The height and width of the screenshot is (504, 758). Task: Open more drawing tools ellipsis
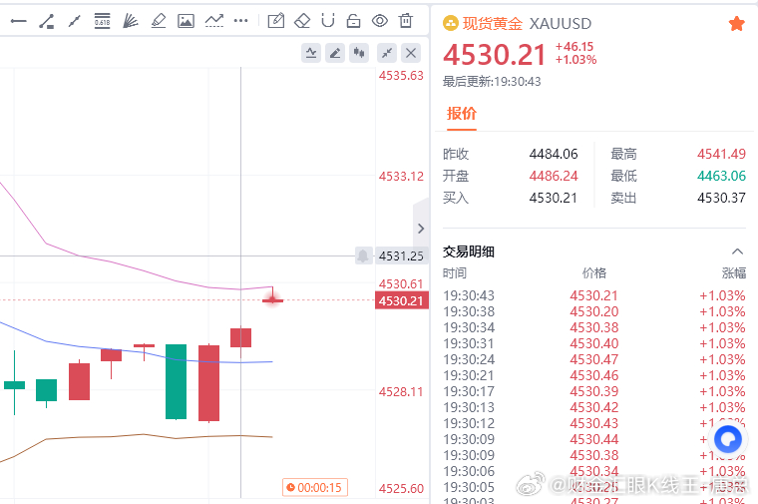pyautogui.click(x=240, y=21)
